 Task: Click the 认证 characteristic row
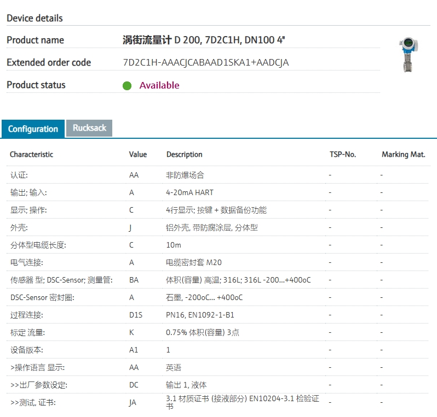[x=19, y=175]
